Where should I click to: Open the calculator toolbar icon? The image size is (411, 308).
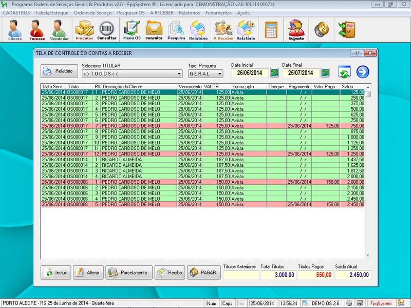271,29
